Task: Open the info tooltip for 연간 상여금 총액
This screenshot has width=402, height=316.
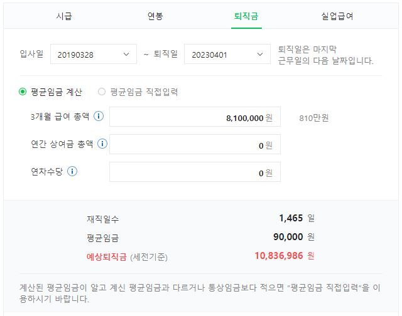Action: (102, 144)
